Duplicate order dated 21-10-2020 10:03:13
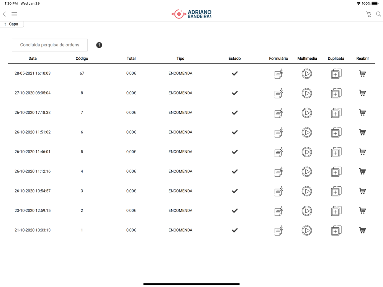This screenshot has height=287, width=383. pos(336,231)
